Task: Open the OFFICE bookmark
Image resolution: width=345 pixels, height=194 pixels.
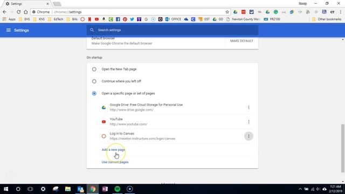Action: (x=173, y=19)
